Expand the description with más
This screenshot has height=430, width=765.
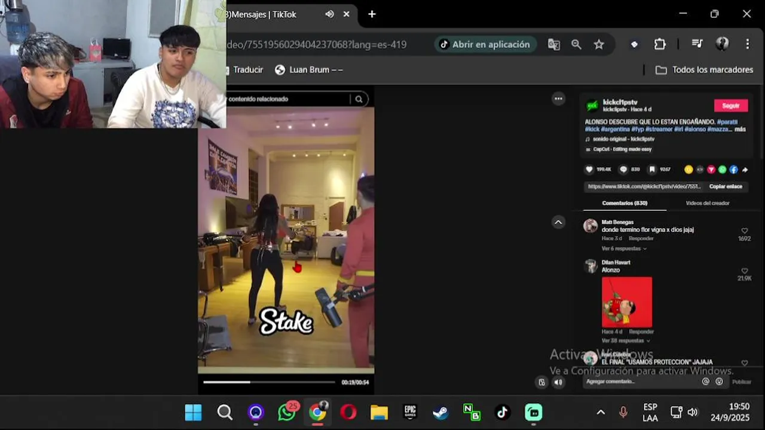point(740,129)
